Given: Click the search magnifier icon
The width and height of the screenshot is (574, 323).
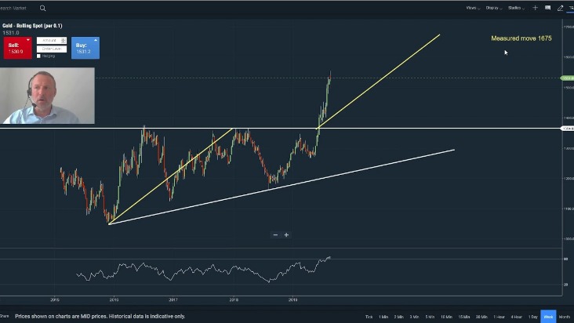Looking at the screenshot, I should tap(42, 8).
